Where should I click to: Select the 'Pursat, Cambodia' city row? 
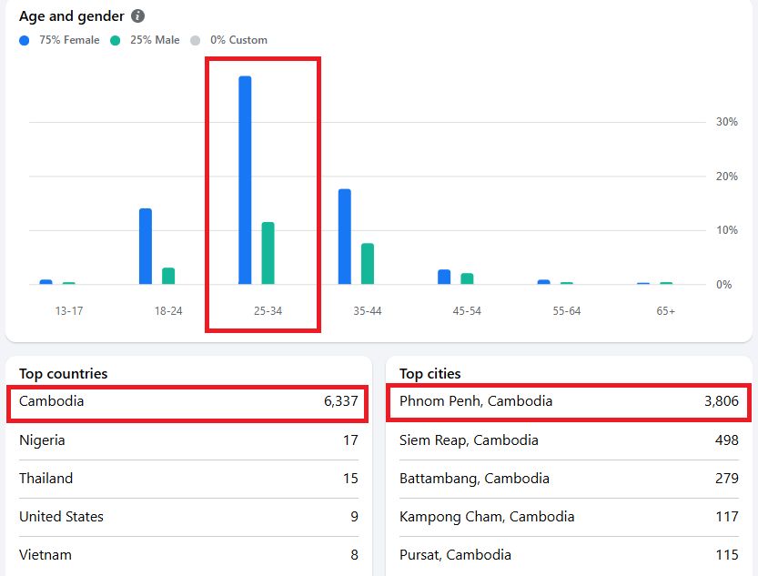point(569,555)
